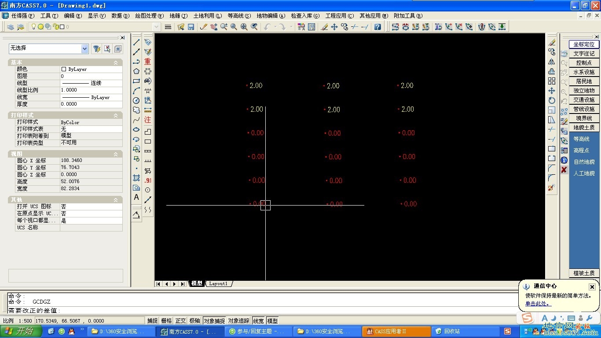This screenshot has height=338, width=601.
Task: Click the Save drawing icon
Action: (x=191, y=27)
